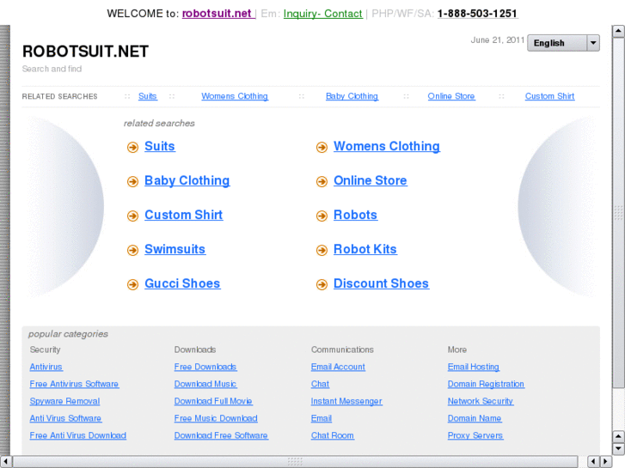This screenshot has width=625, height=468.
Task: Open the Domain Registration link
Action: pyautogui.click(x=486, y=384)
